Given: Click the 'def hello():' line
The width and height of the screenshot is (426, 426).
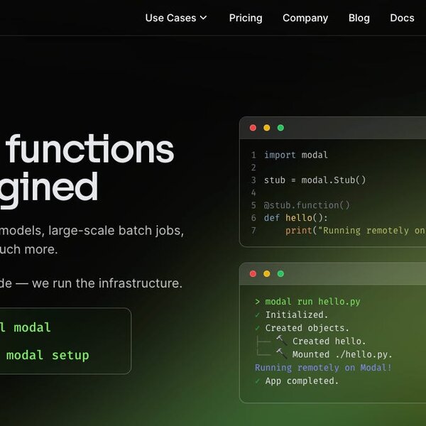Looking at the screenshot, I should 296,218.
